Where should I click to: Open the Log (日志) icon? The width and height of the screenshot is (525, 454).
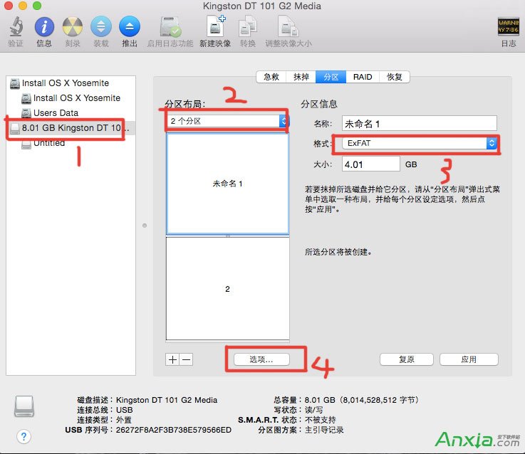[508, 27]
